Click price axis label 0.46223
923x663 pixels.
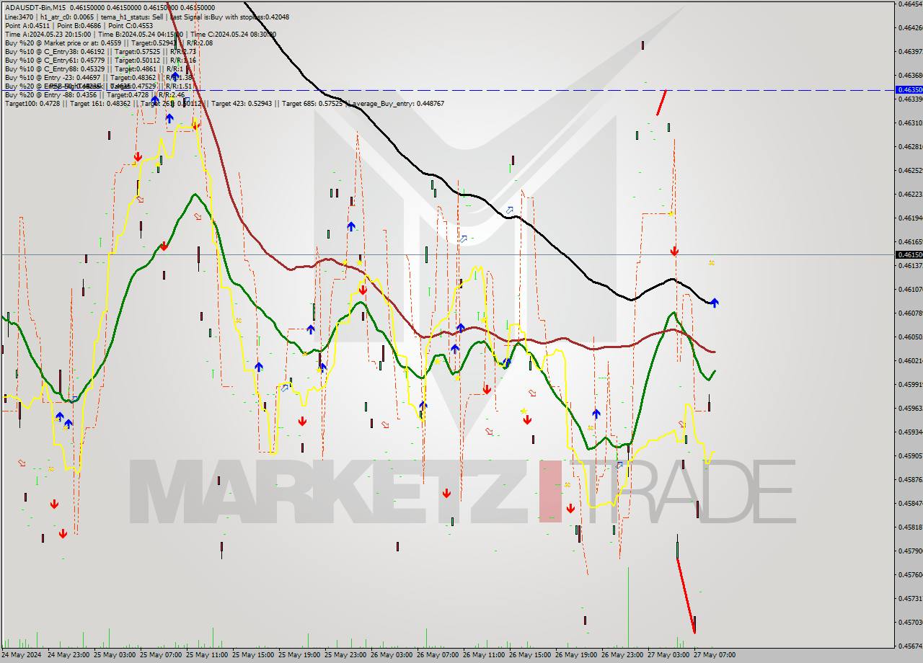click(x=909, y=194)
